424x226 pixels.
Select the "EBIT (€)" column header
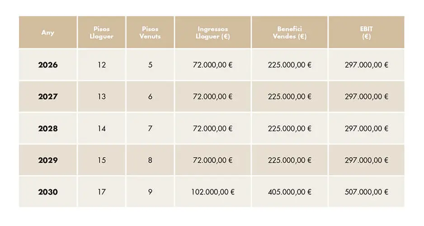coord(366,33)
